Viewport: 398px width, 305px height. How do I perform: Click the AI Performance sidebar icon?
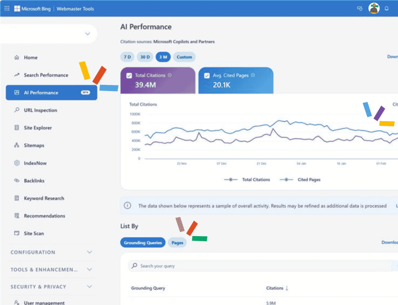pyautogui.click(x=17, y=92)
